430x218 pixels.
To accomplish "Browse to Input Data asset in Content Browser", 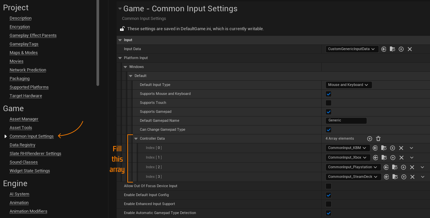I will [393, 49].
